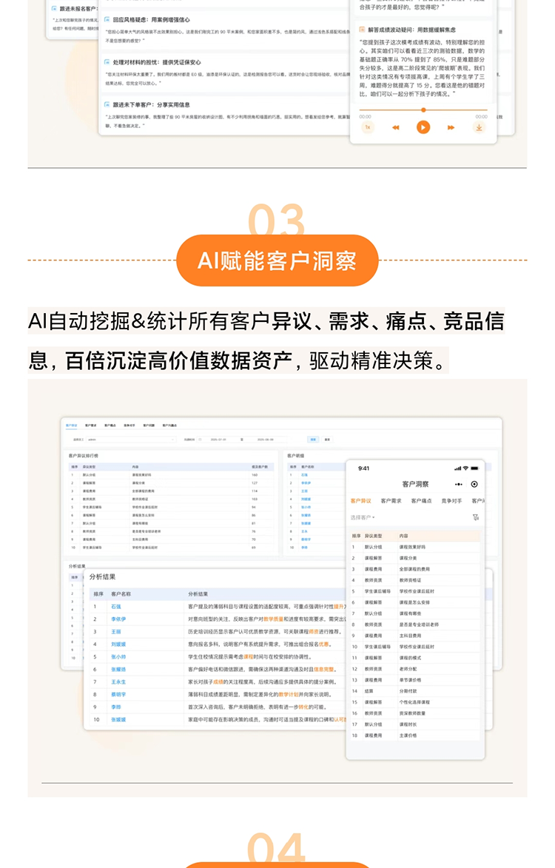The width and height of the screenshot is (555, 868).
Task: Click the 异议类型 column header in mobile table
Action: (374, 536)
